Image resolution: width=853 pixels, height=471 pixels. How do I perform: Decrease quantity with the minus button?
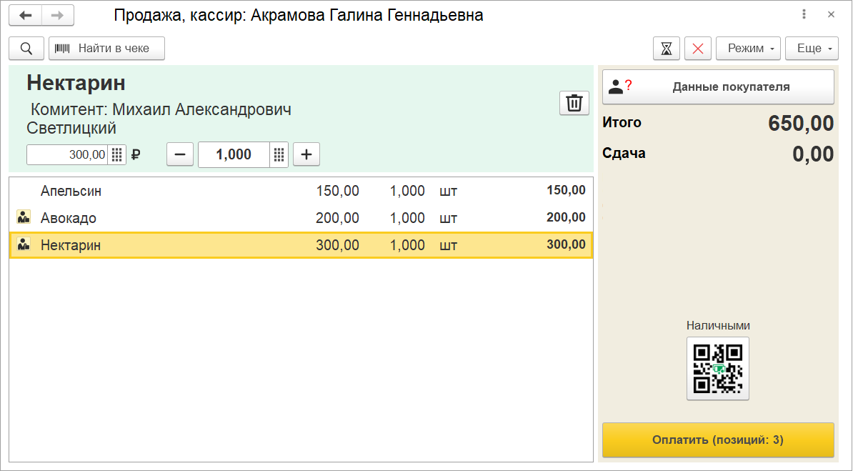tap(180, 154)
